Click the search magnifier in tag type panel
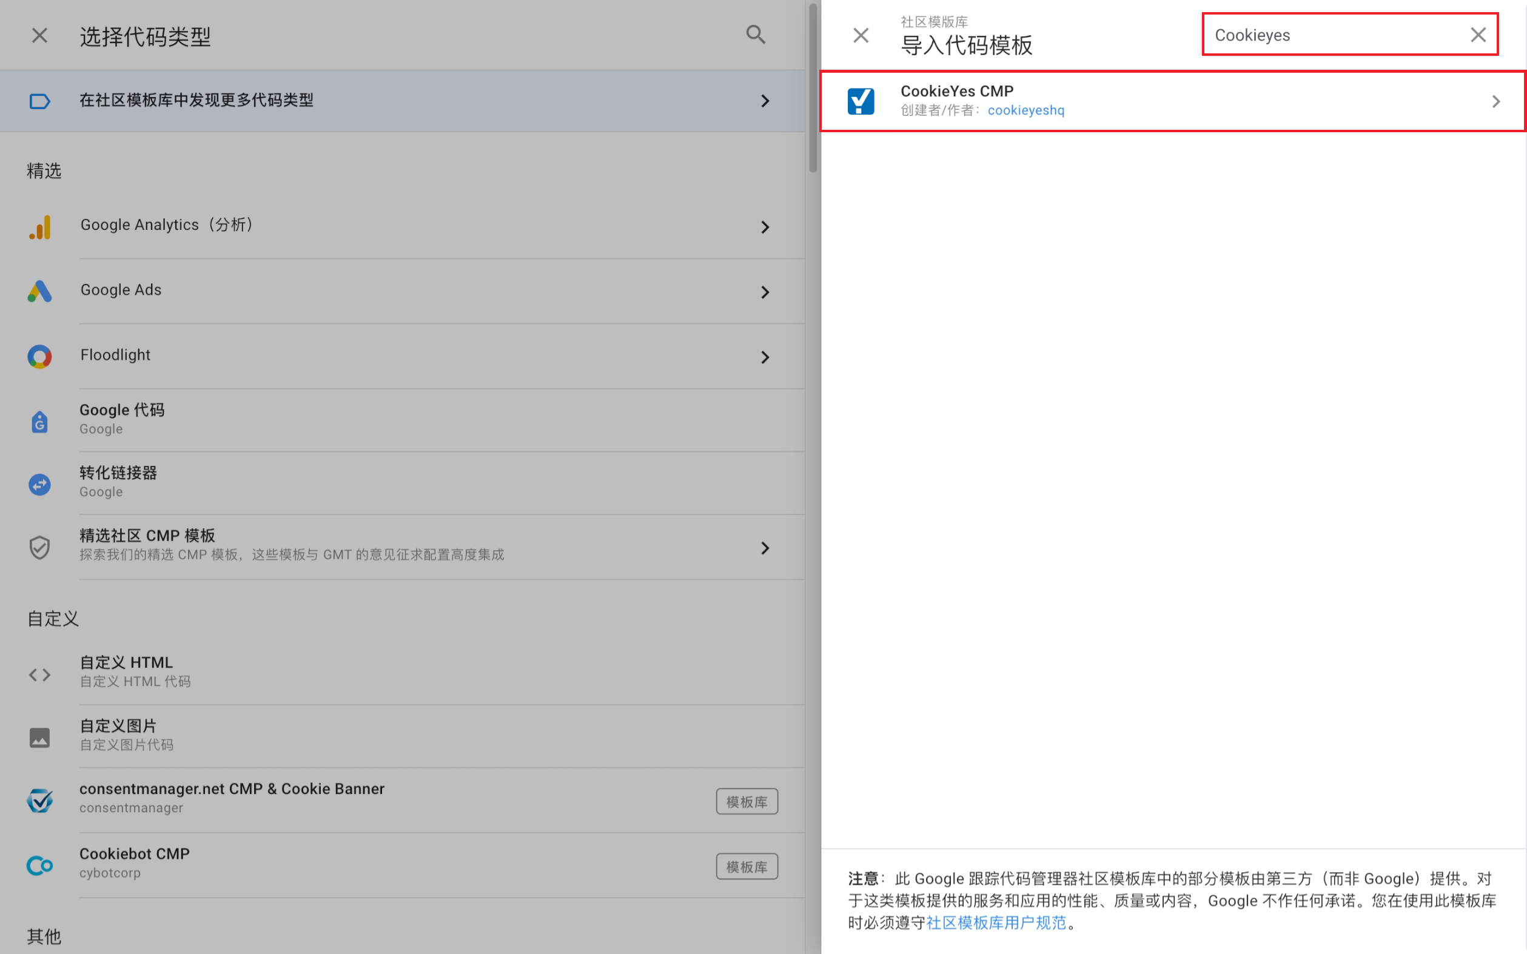1527x954 pixels. click(755, 35)
